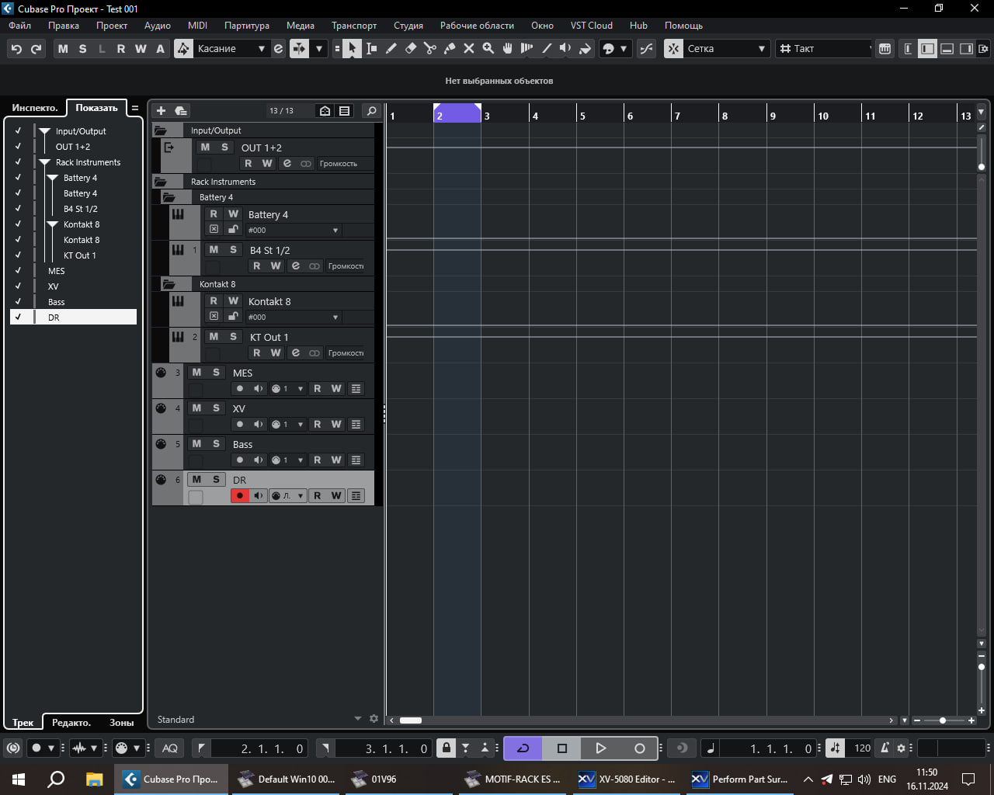Open the Транспорт menu

pos(354,26)
